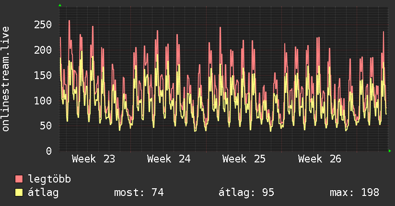Click the 250 y-axis value
Screen dimensions: 395x206
[43, 25]
